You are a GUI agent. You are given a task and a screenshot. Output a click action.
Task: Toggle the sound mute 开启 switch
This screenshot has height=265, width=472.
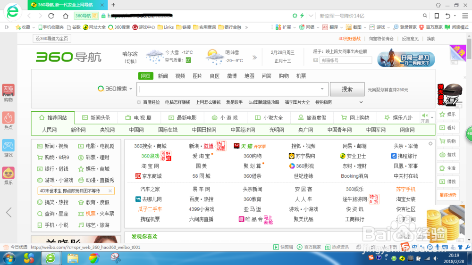pyautogui.click(x=425, y=118)
